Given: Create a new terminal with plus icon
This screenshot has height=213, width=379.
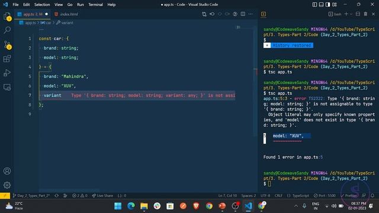Looking at the screenshot, I should [346, 14].
